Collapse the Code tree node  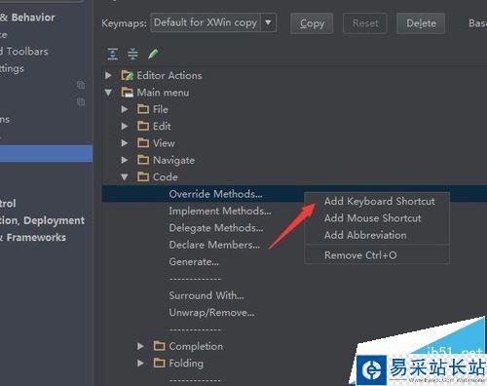coord(125,177)
